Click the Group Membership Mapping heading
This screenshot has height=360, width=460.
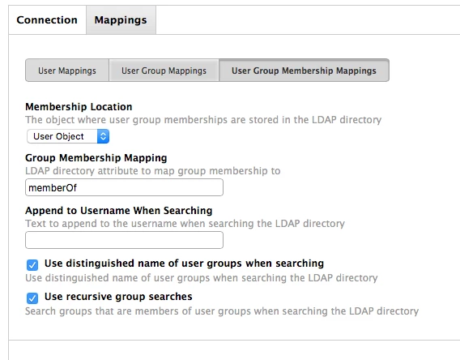pos(96,157)
